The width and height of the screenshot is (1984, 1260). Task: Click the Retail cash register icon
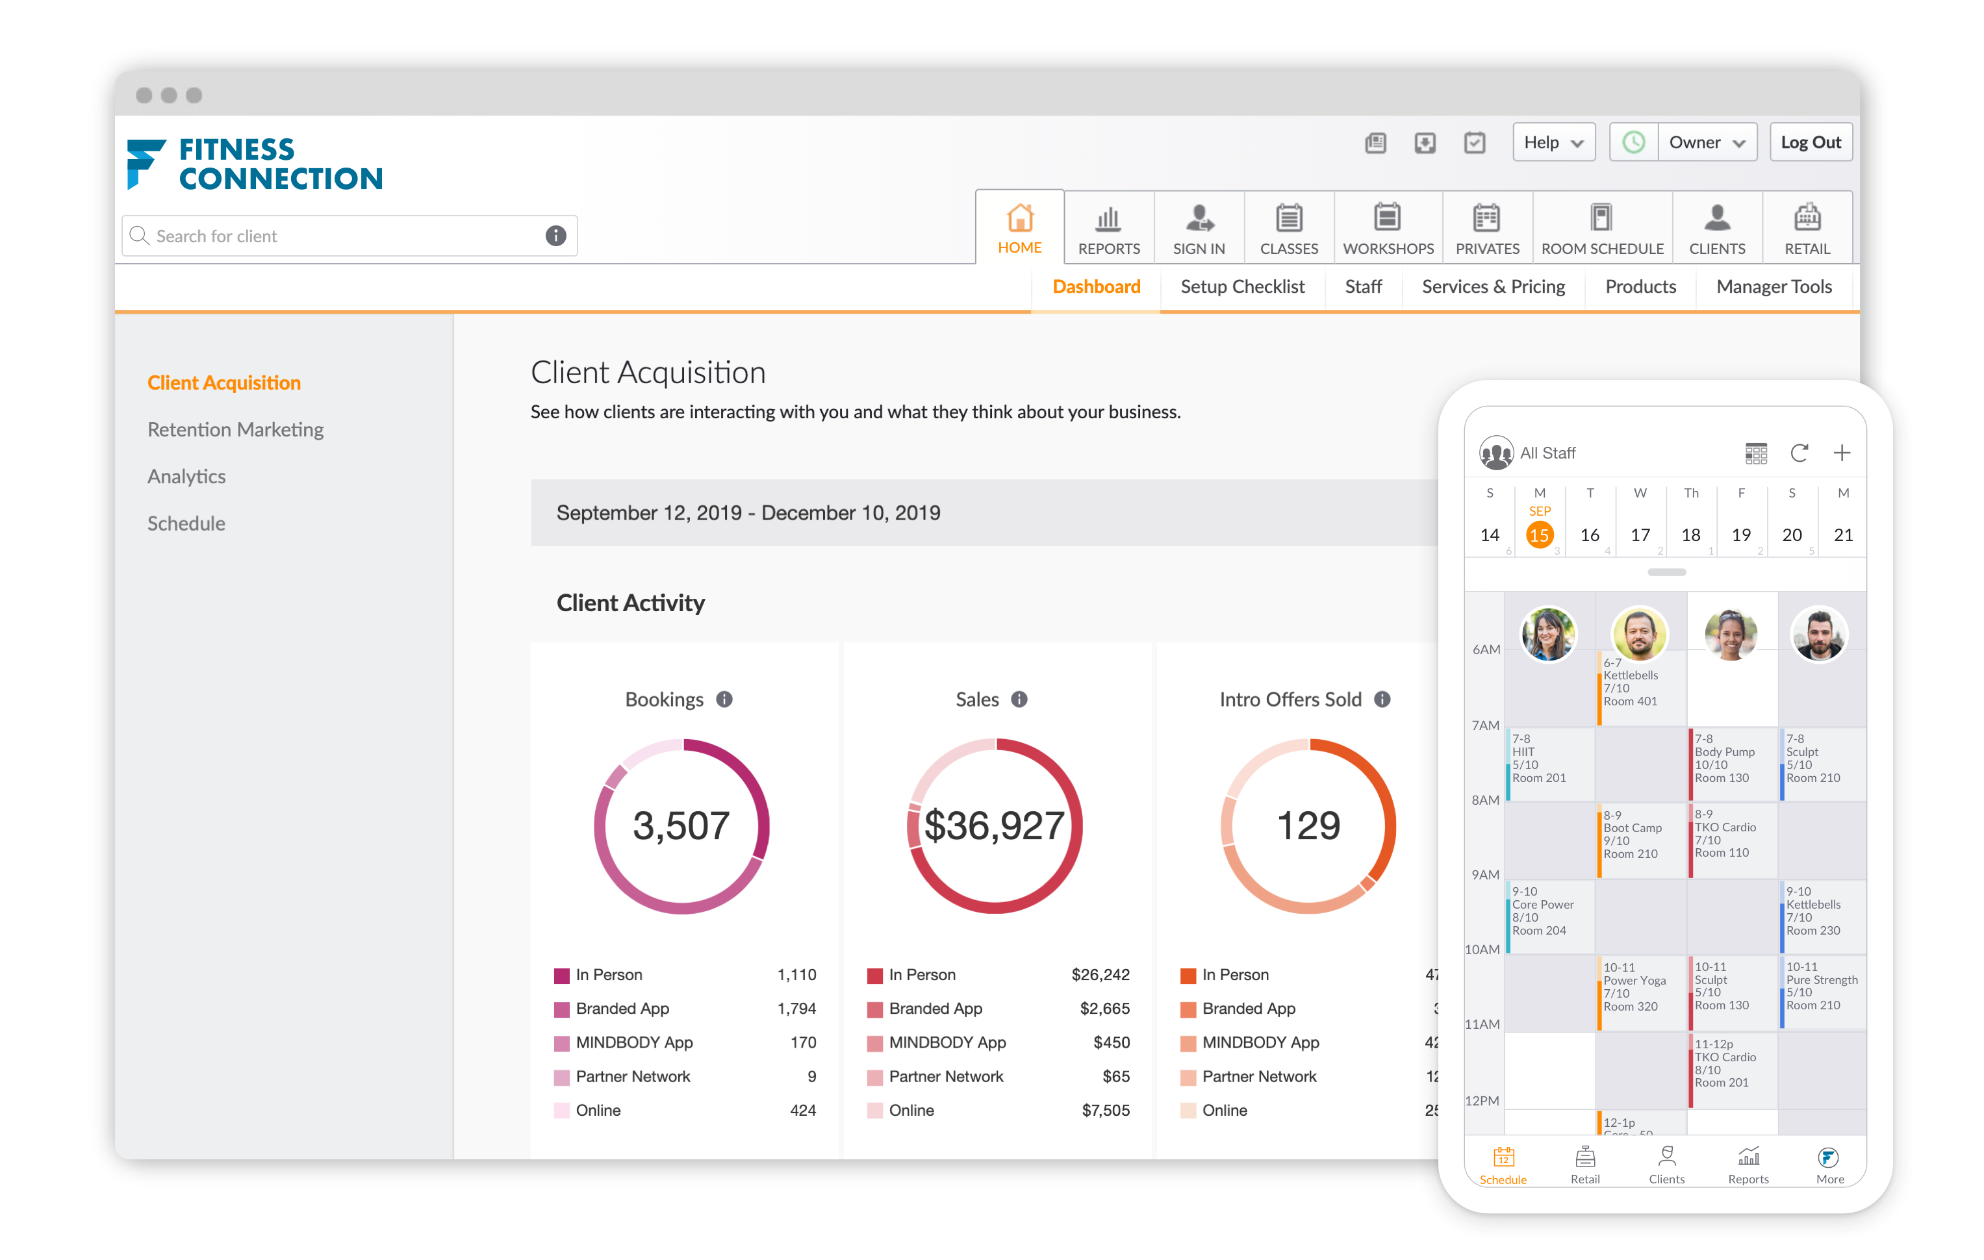[x=1807, y=218]
